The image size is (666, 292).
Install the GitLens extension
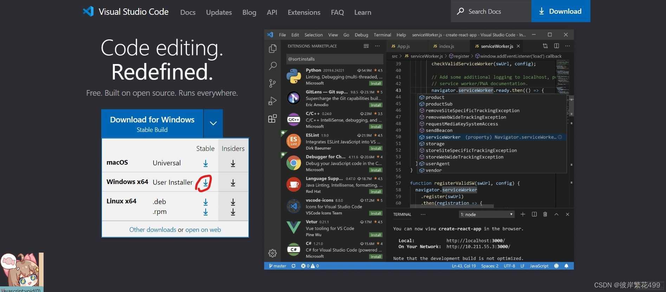[x=376, y=105]
